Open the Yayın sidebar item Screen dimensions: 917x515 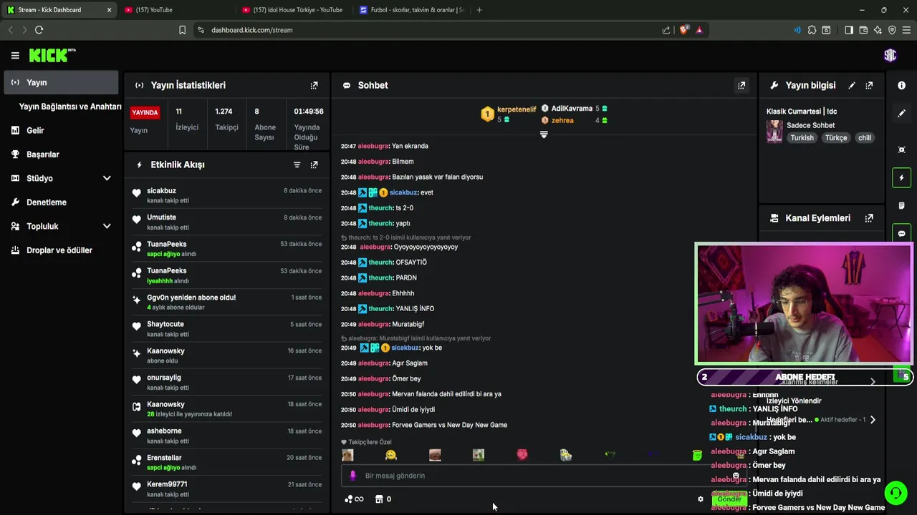coord(61,82)
